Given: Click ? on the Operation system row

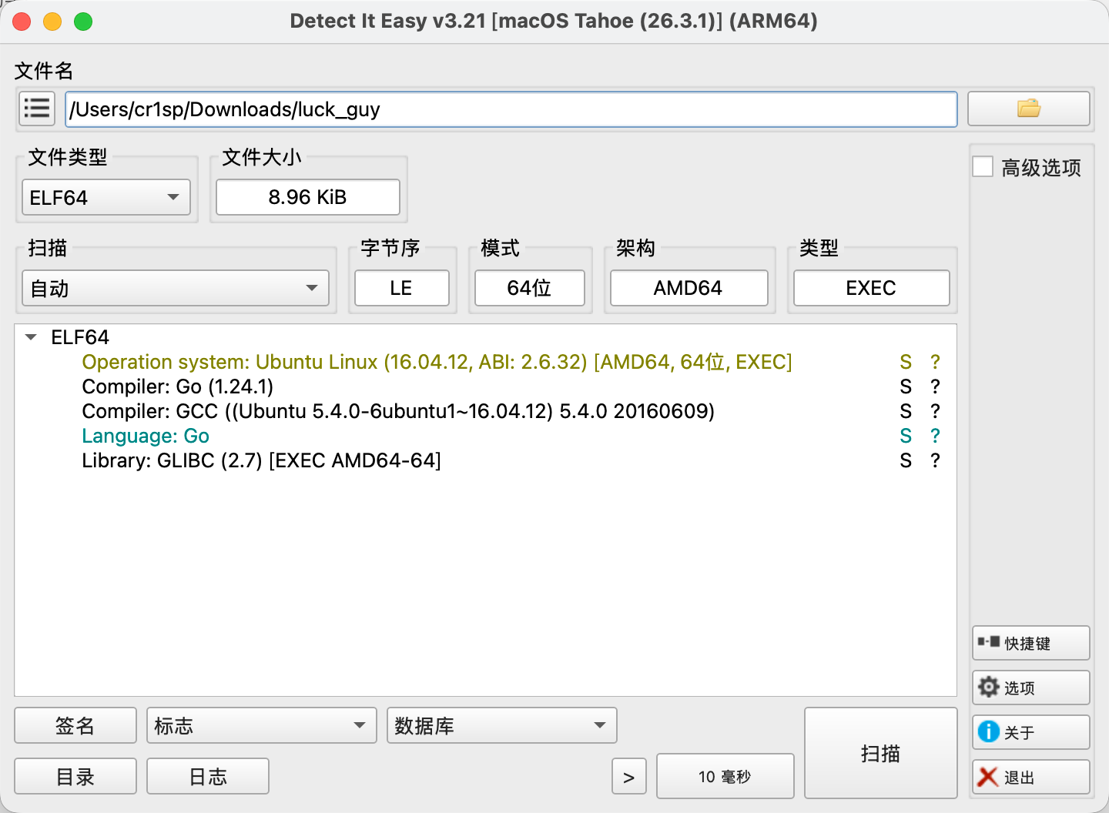Looking at the screenshot, I should tap(935, 362).
